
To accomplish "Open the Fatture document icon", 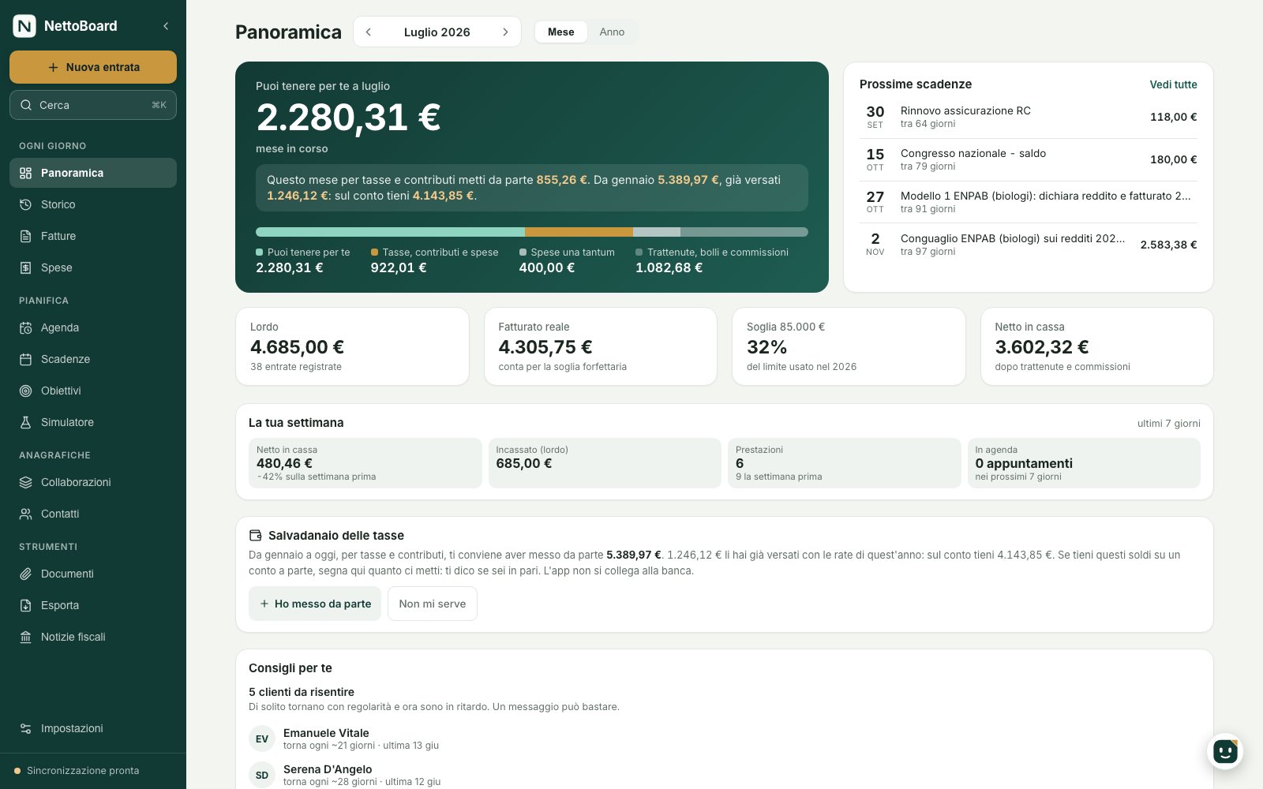I will (x=25, y=236).
